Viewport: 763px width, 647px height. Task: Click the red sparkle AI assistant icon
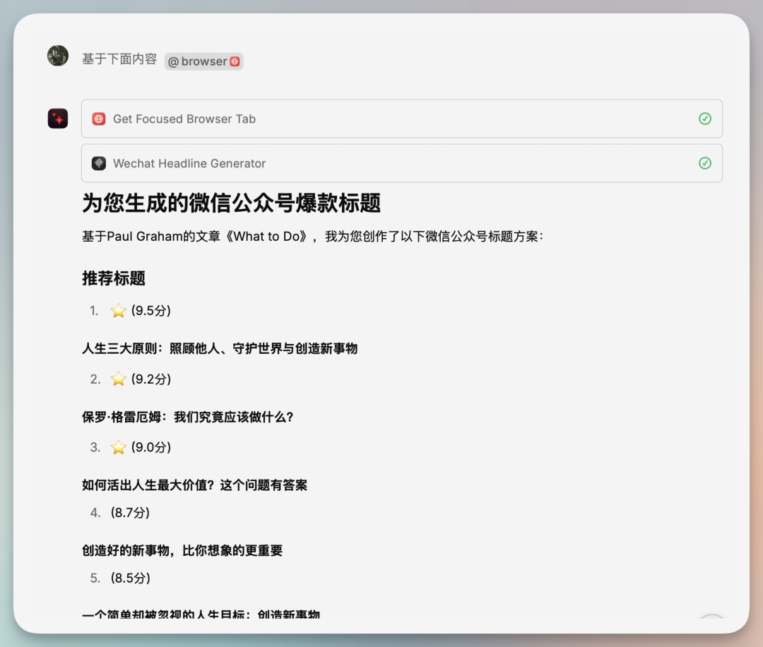click(57, 118)
